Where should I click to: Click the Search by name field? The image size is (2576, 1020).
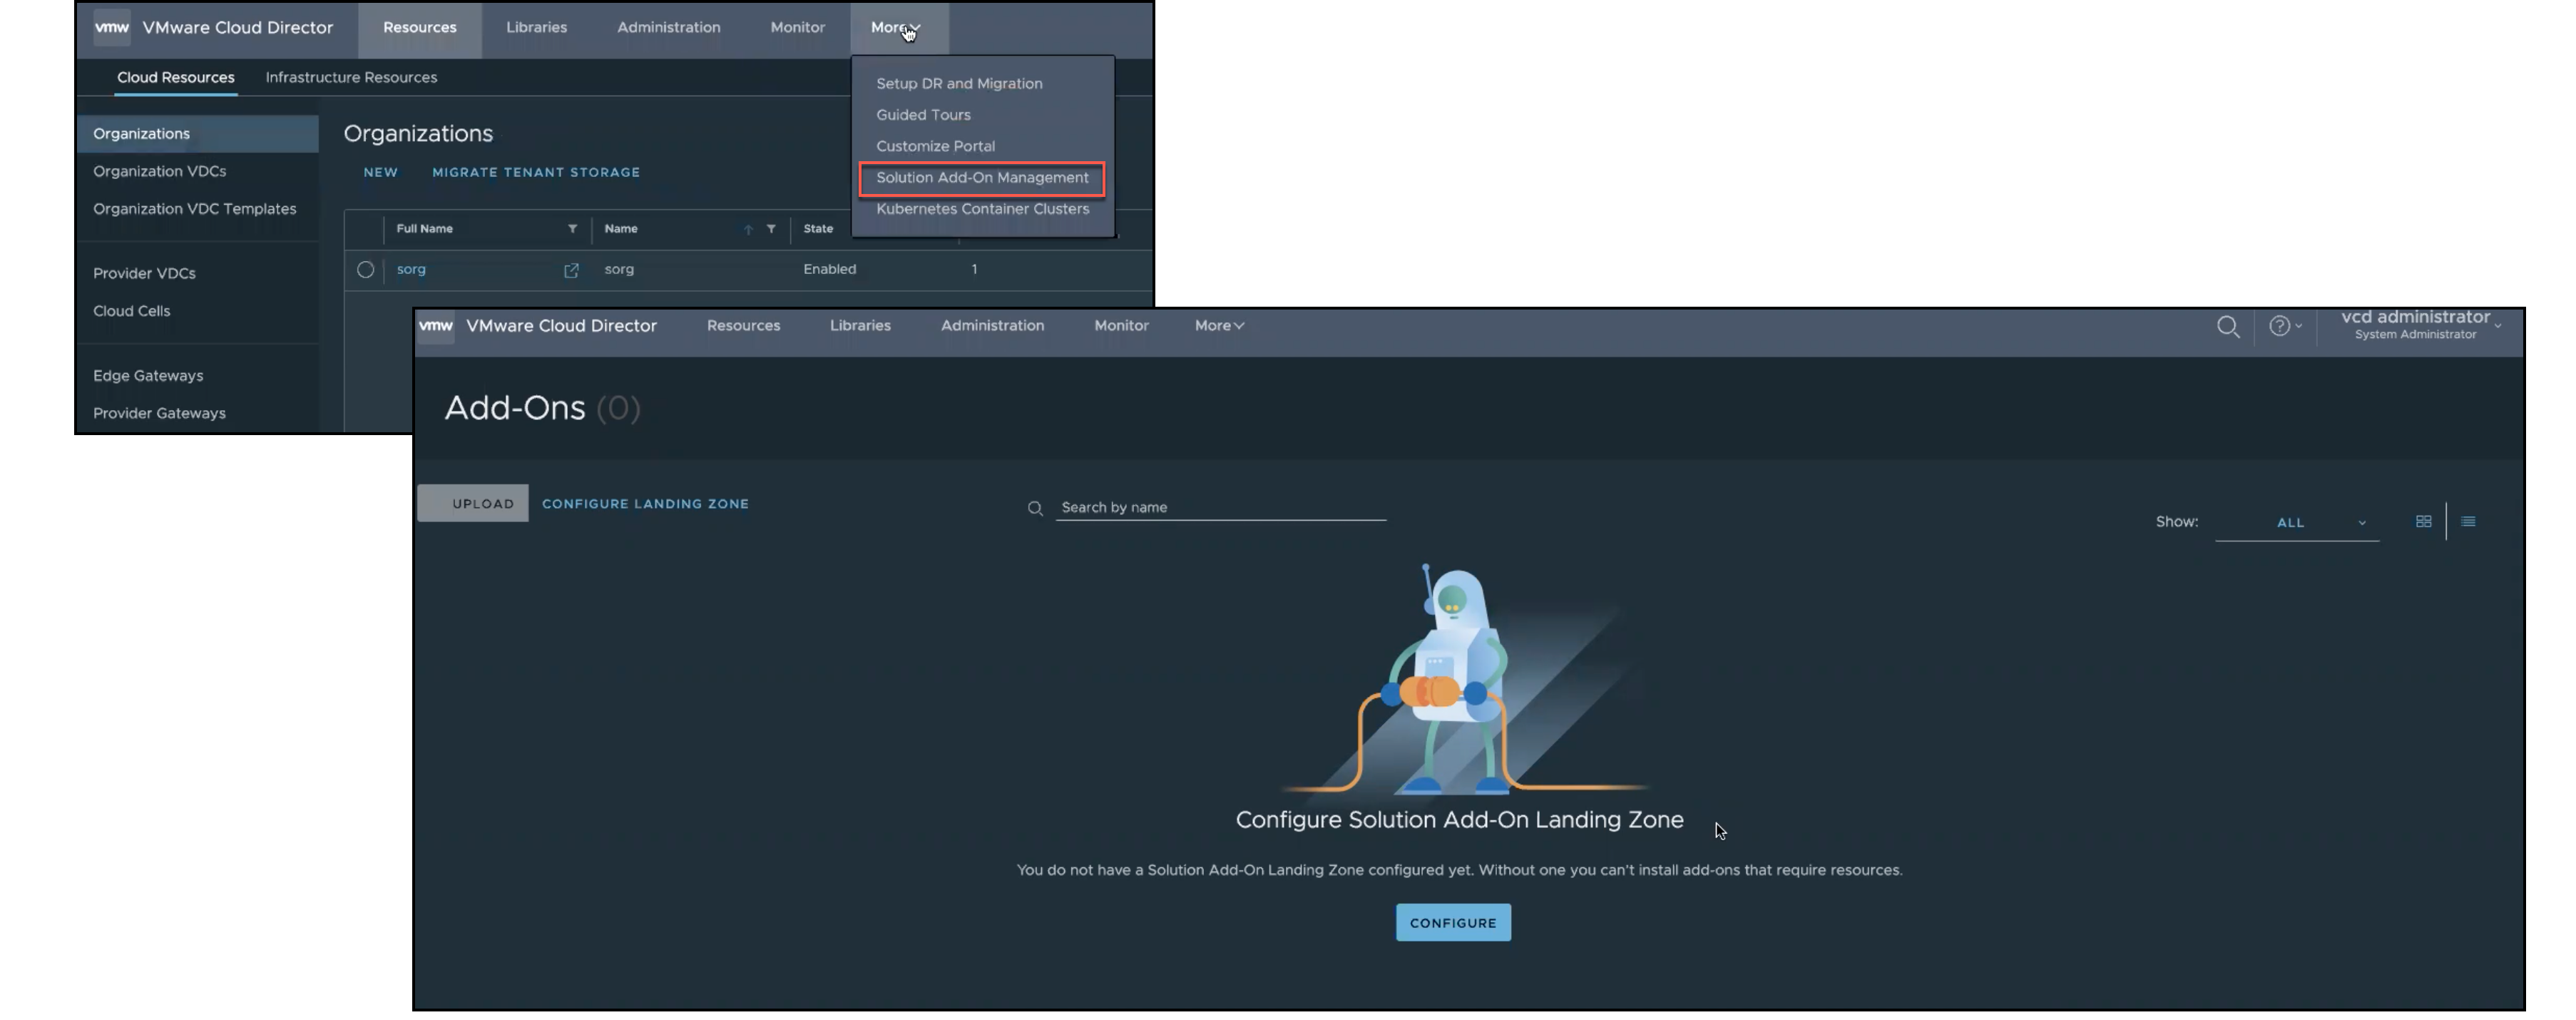1220,507
